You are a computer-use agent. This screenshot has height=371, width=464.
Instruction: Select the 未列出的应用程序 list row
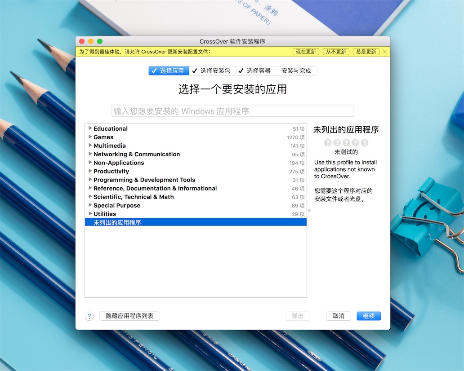click(x=196, y=222)
